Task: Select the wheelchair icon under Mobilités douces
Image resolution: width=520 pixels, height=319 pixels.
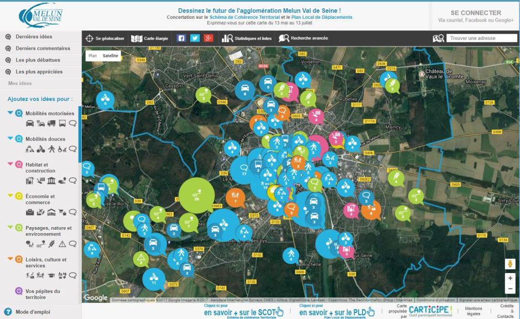Action: coord(61,149)
